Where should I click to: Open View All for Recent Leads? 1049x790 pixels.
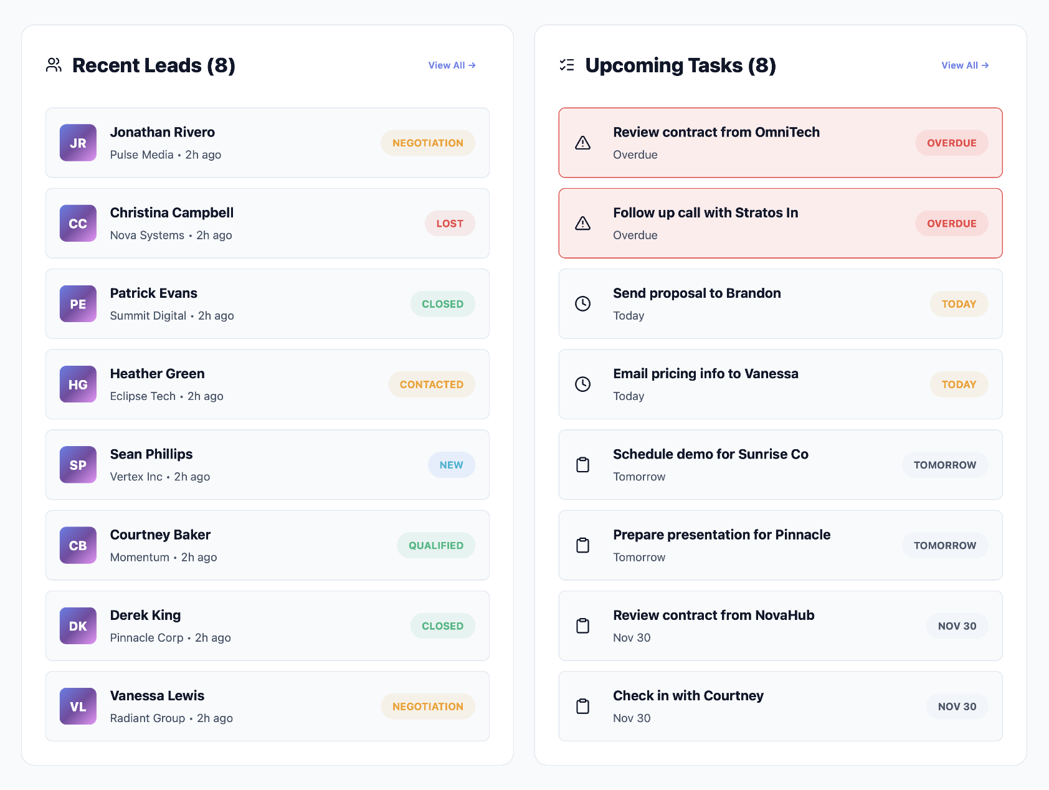pyautogui.click(x=452, y=65)
